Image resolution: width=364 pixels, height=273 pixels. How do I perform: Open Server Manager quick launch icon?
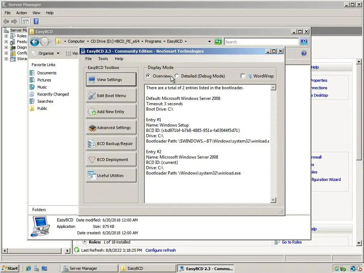[36, 269]
